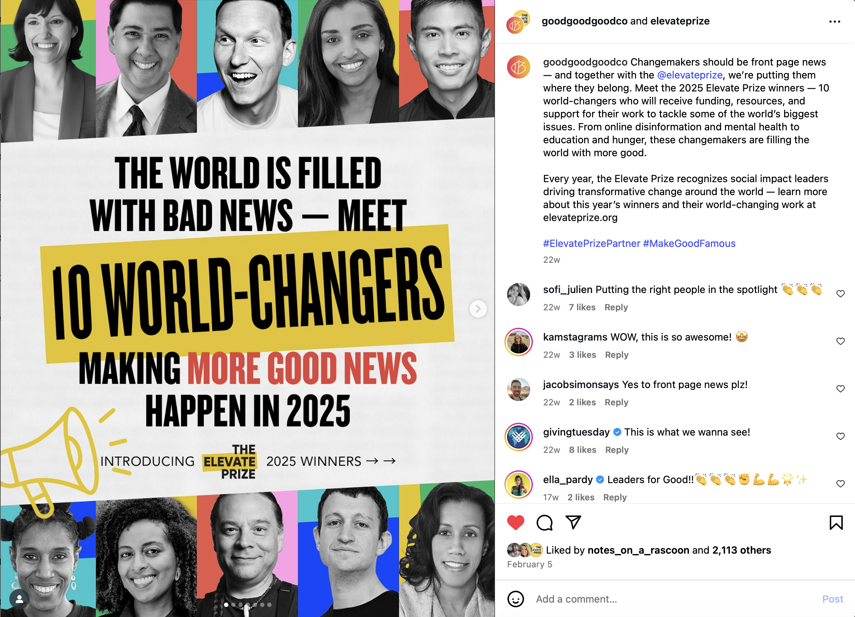Like the givingtuesday comment heart
The image size is (855, 617).
point(840,436)
